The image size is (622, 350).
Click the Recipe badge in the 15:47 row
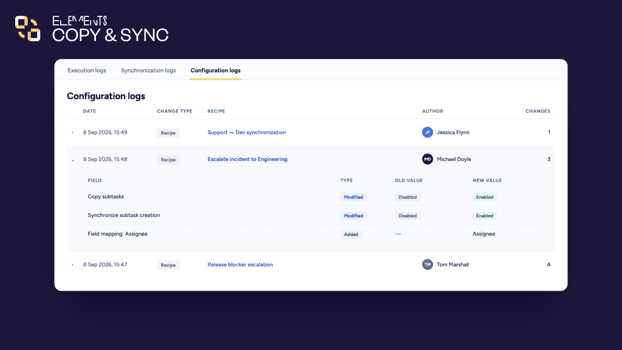(x=168, y=265)
